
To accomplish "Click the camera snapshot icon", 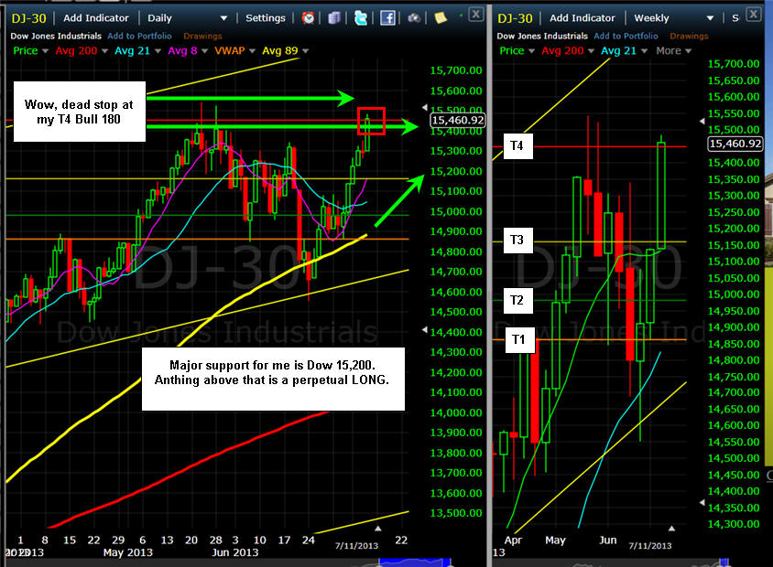I will 414,18.
